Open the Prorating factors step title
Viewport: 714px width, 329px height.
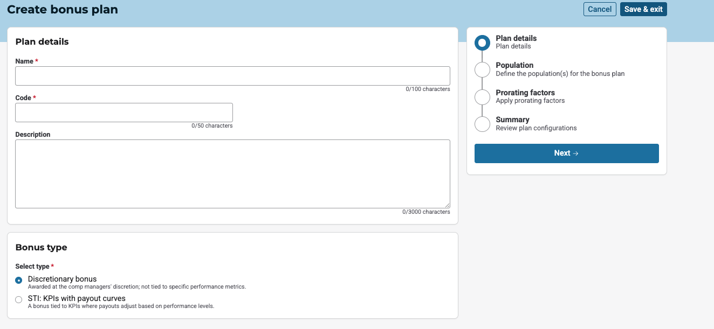pyautogui.click(x=525, y=93)
